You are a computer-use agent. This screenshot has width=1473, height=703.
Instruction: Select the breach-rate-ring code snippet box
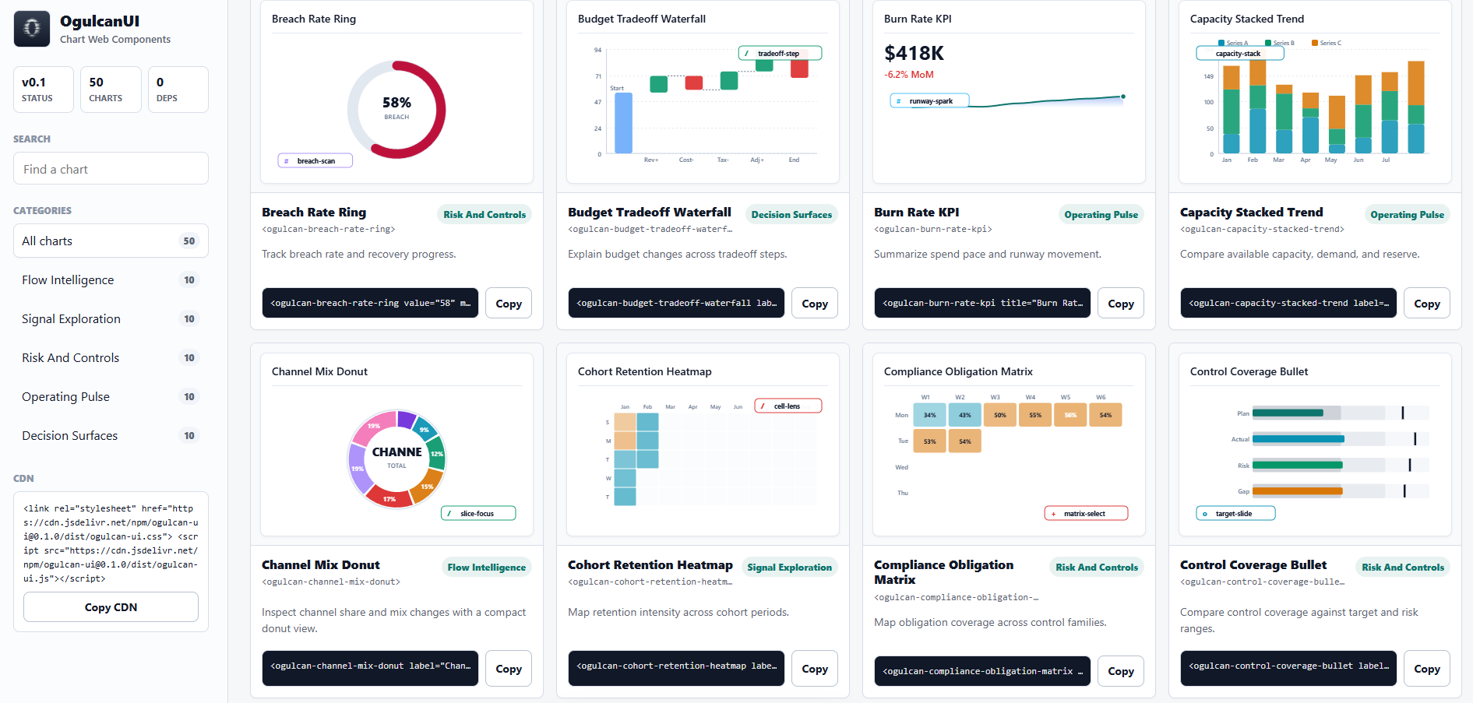pyautogui.click(x=371, y=303)
